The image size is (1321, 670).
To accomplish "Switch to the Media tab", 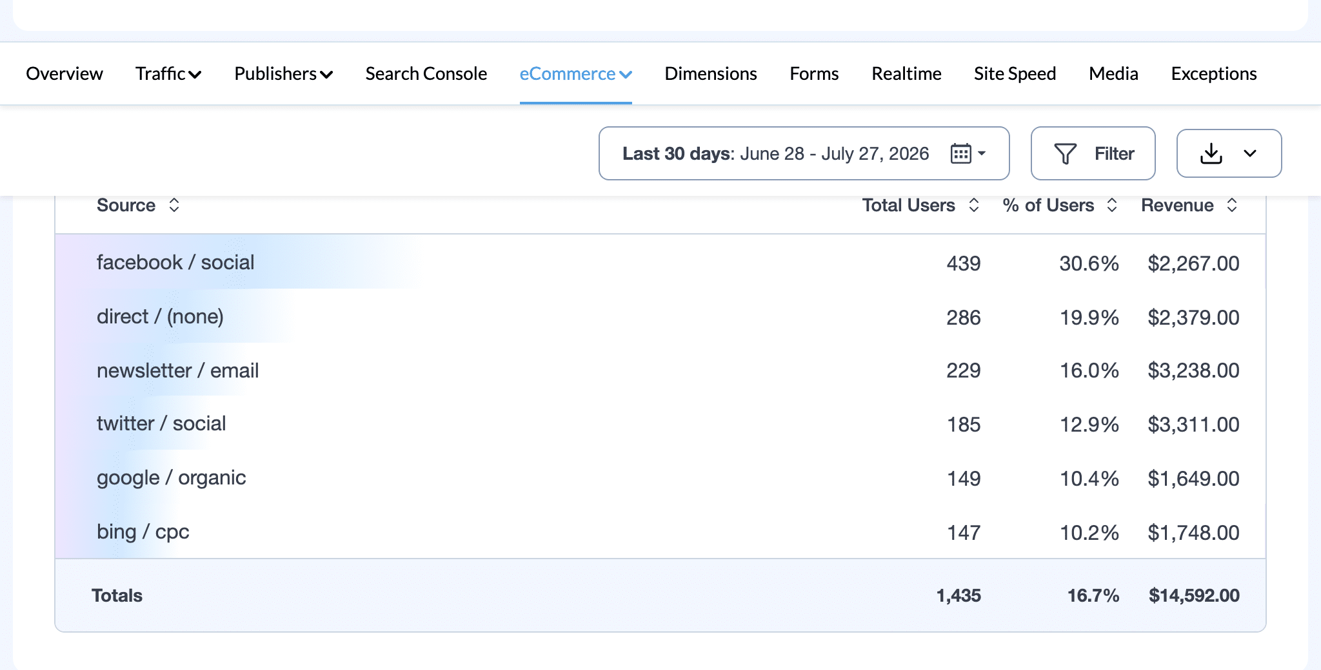I will click(1113, 73).
